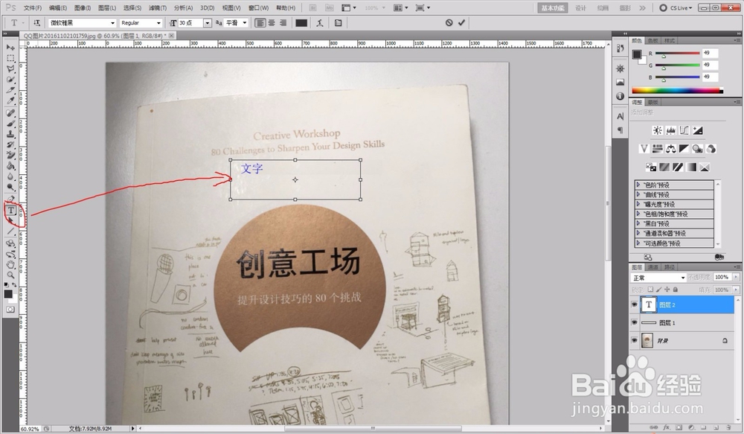
Task: Select the Zoom magnifier tool in toolbox
Action: tap(10, 275)
